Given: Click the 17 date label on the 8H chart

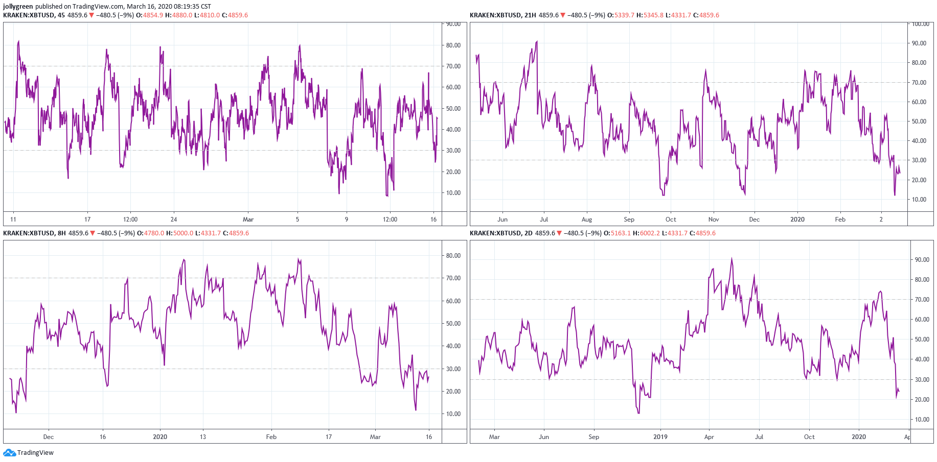Looking at the screenshot, I should [x=329, y=437].
